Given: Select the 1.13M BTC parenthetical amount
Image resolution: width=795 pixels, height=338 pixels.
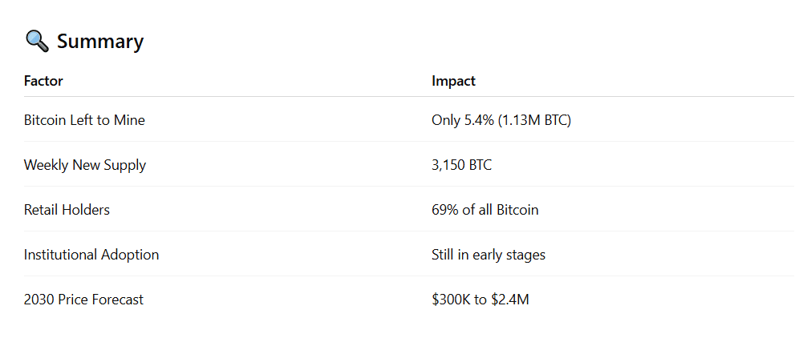Looking at the screenshot, I should (535, 120).
